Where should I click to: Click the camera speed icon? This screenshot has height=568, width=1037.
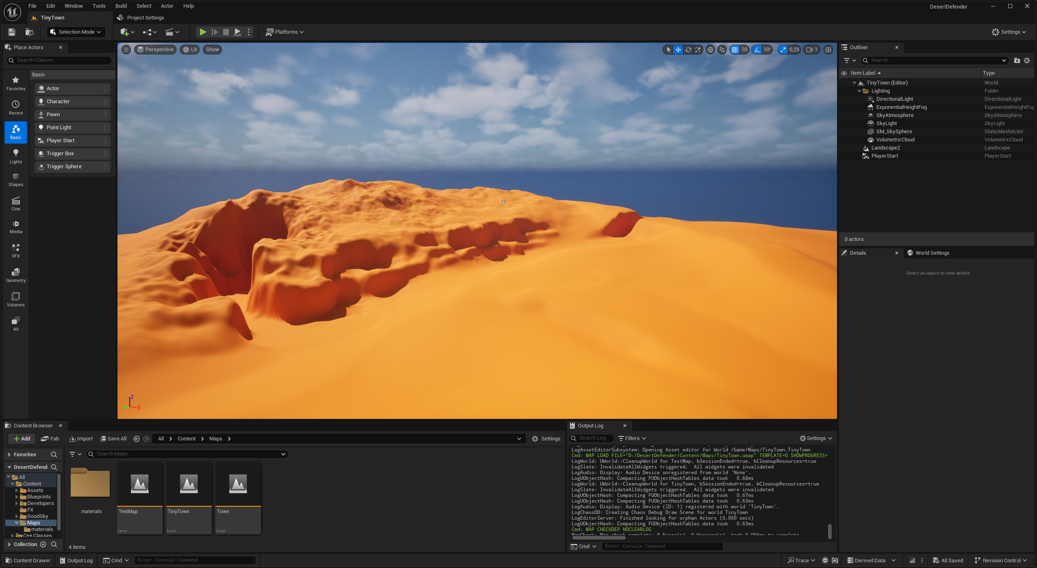(809, 50)
